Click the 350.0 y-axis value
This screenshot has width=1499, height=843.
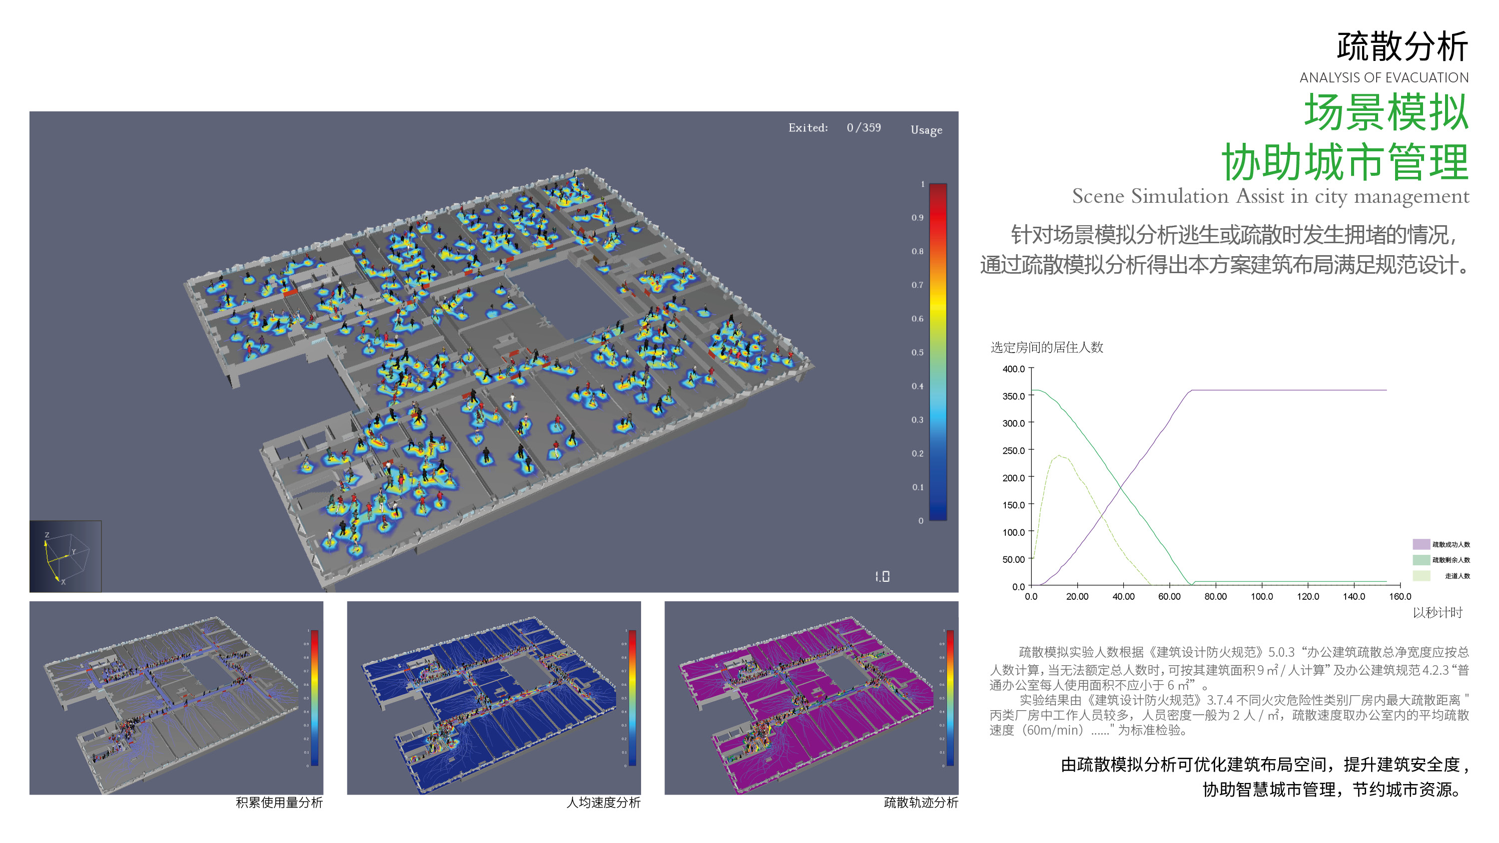(1013, 396)
